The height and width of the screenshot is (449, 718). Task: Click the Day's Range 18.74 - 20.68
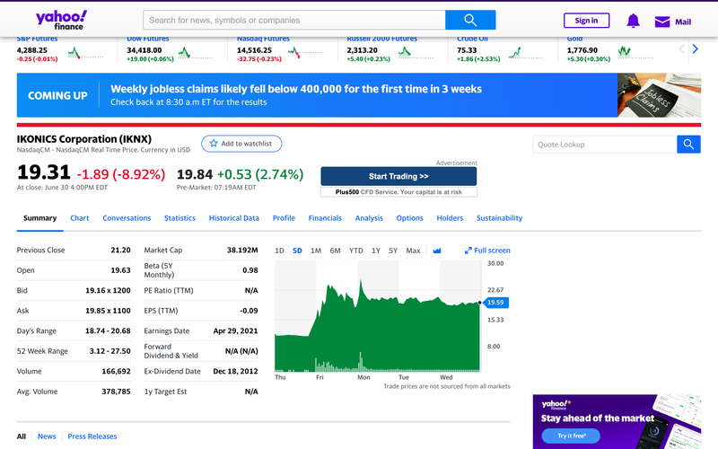click(108, 330)
